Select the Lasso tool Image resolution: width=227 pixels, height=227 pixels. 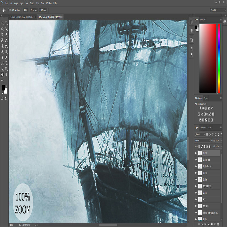click(x=2, y=29)
